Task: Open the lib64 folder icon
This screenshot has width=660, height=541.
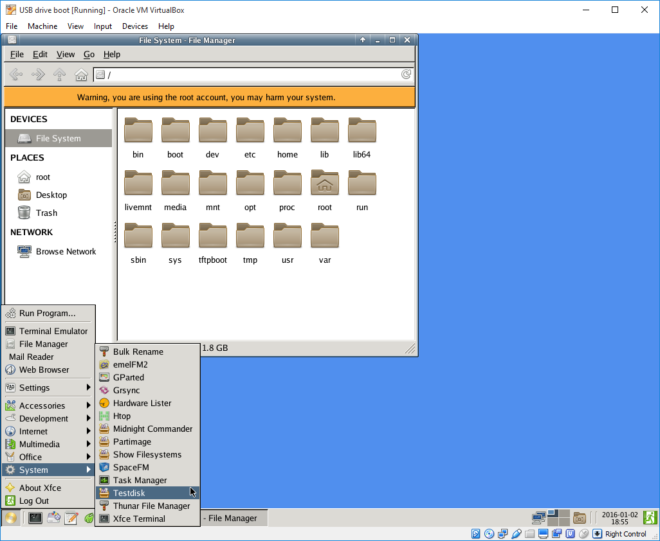Action: pyautogui.click(x=362, y=130)
